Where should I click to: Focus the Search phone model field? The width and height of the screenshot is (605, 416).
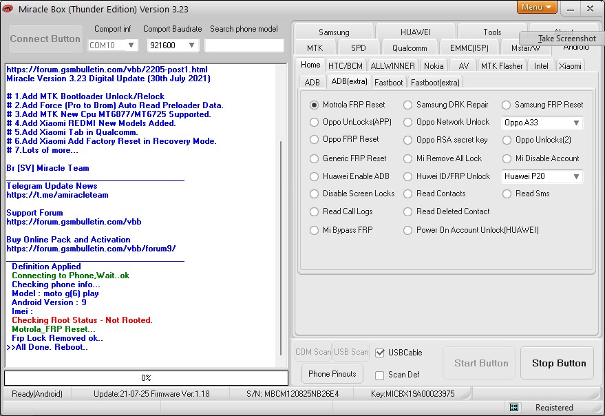(244, 45)
